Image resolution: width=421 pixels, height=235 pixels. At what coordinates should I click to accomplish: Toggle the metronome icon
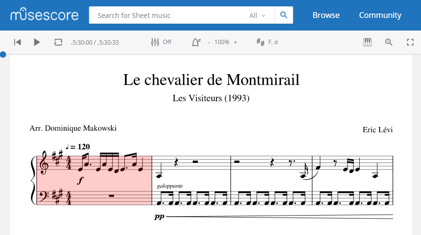(x=196, y=42)
